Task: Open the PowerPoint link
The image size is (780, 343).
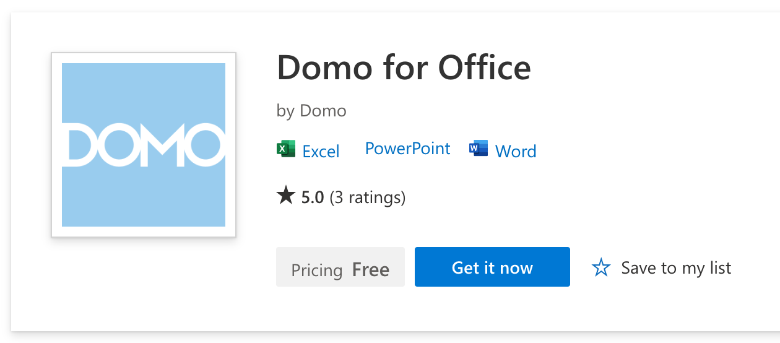Action: (407, 149)
